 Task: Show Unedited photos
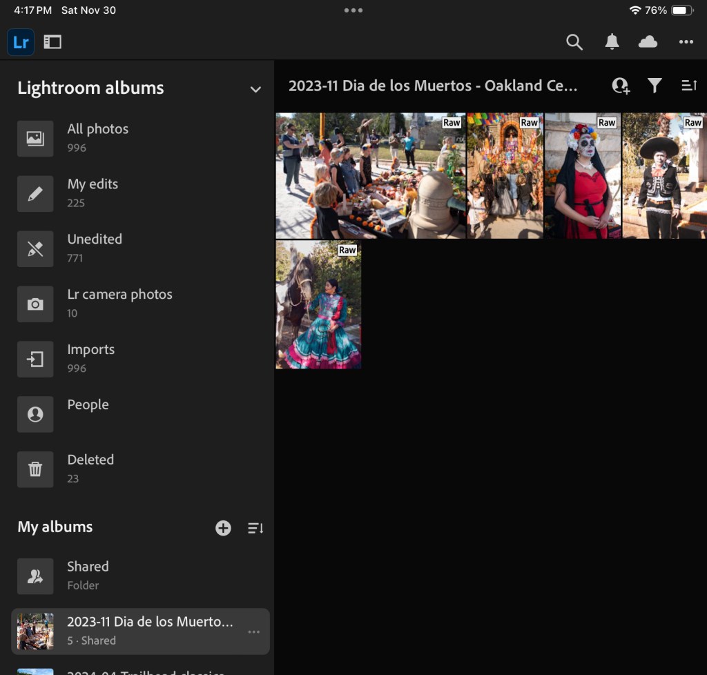tap(95, 248)
